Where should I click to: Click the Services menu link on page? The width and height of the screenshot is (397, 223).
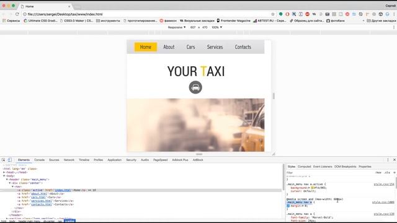click(215, 47)
